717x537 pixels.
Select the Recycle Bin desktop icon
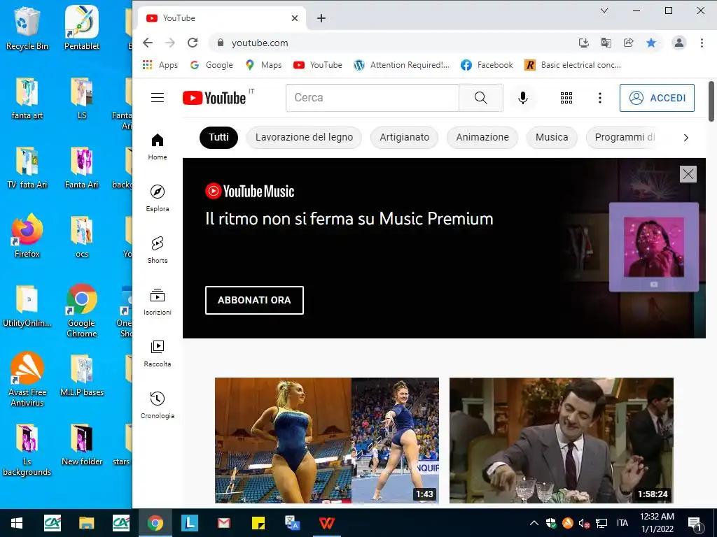click(27, 28)
